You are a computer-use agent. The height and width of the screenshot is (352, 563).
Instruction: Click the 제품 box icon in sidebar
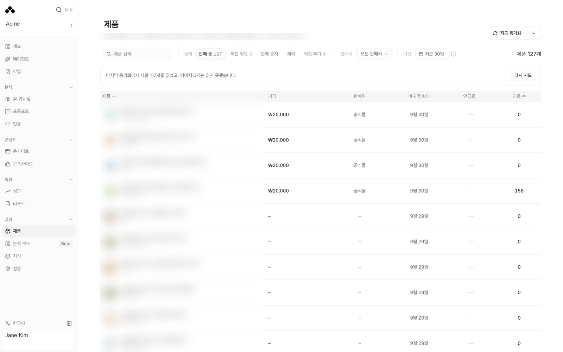coord(8,231)
